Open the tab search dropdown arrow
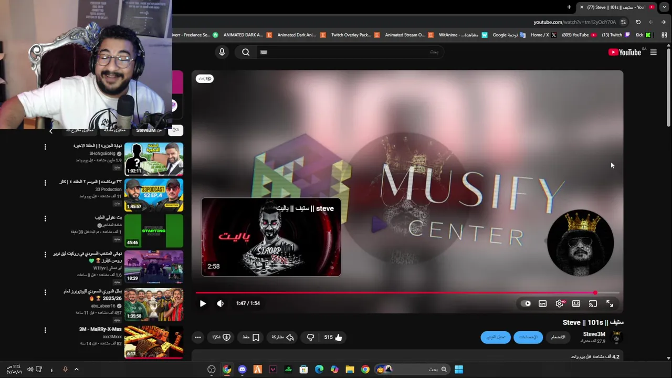 tap(664, 7)
